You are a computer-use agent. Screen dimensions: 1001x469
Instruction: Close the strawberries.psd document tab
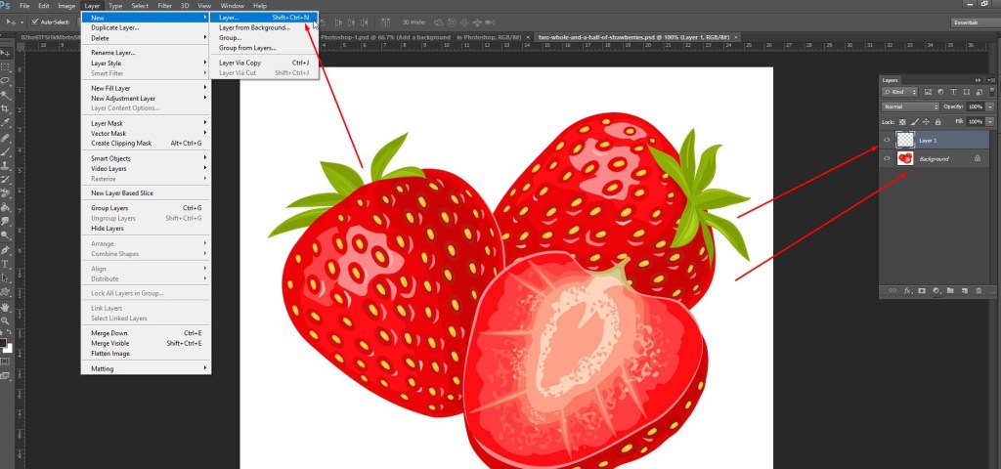[737, 37]
